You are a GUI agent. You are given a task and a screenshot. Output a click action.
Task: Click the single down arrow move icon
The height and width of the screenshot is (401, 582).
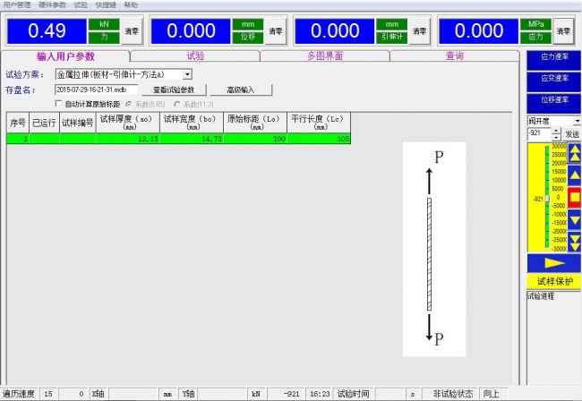(575, 220)
